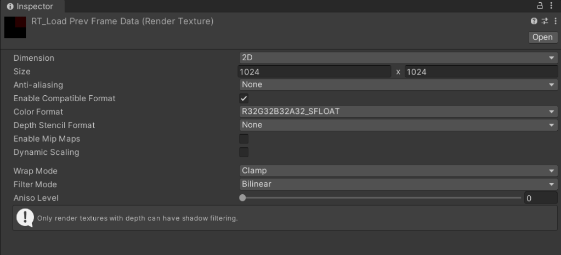Click the Aniso Level numeric value field
561x255 pixels.
540,198
